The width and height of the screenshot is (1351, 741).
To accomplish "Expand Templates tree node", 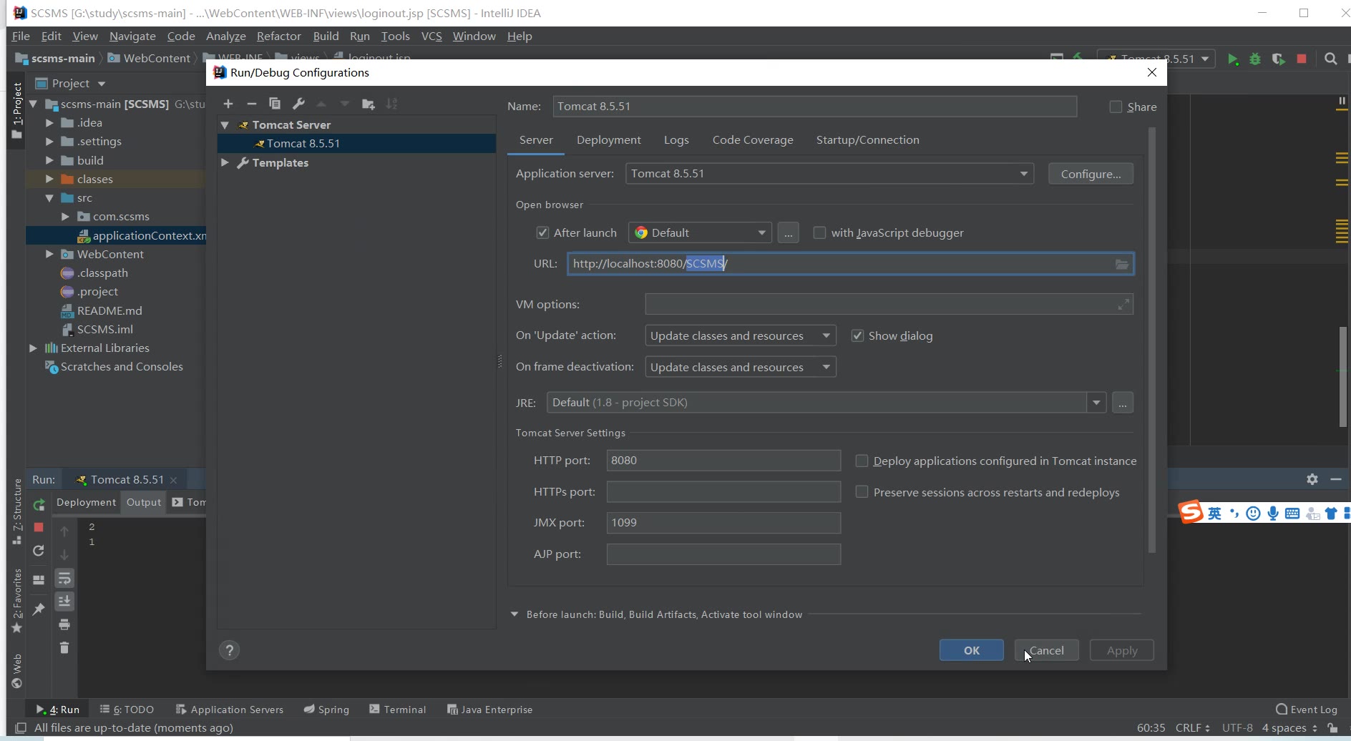I will 225,162.
